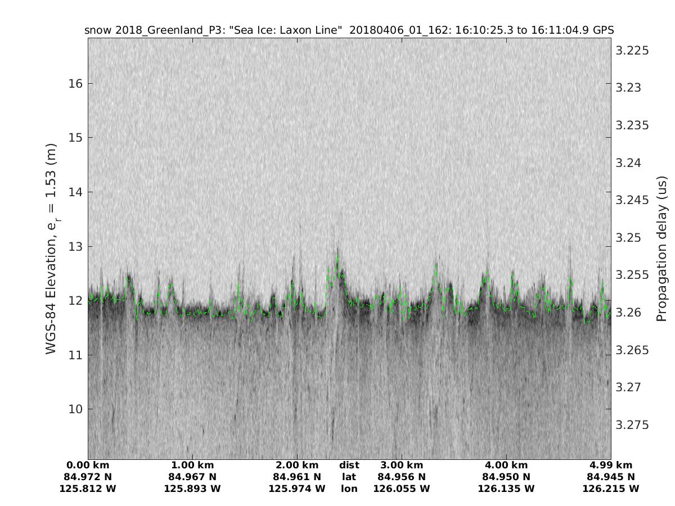
Task: Click the 3.25 propagation delay tick label
Action: point(630,237)
